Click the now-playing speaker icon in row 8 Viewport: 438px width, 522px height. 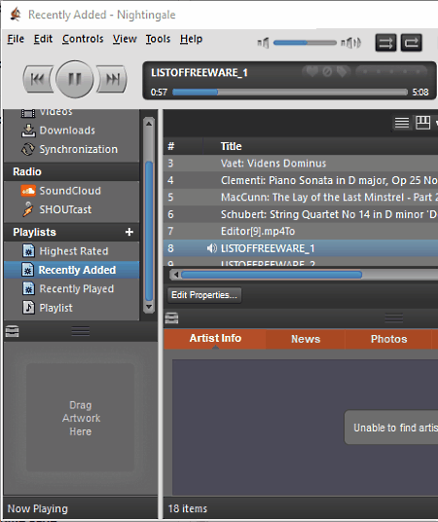coord(211,248)
